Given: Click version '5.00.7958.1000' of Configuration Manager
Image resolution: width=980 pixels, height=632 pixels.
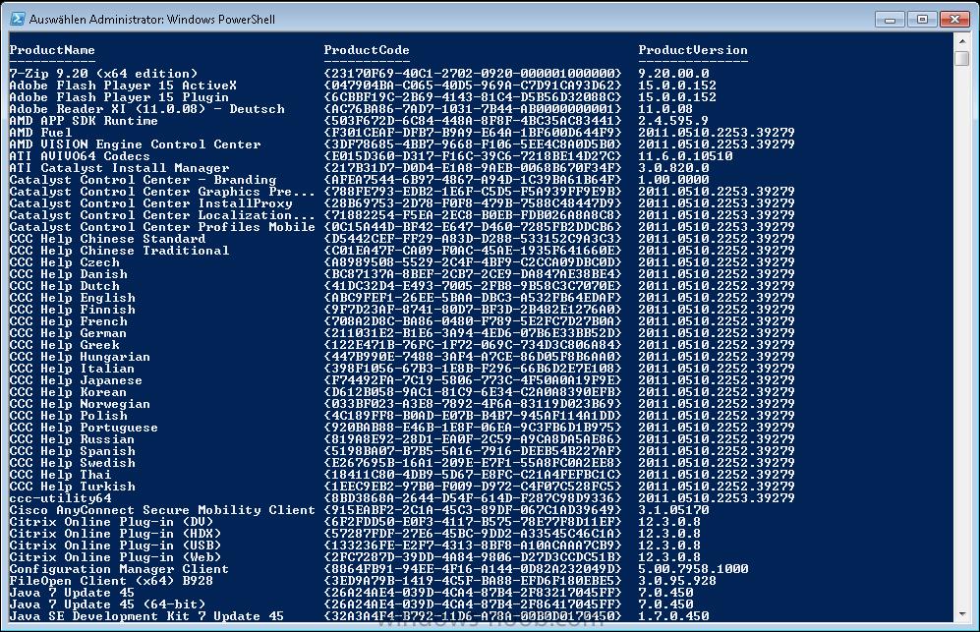Looking at the screenshot, I should pyautogui.click(x=693, y=569).
